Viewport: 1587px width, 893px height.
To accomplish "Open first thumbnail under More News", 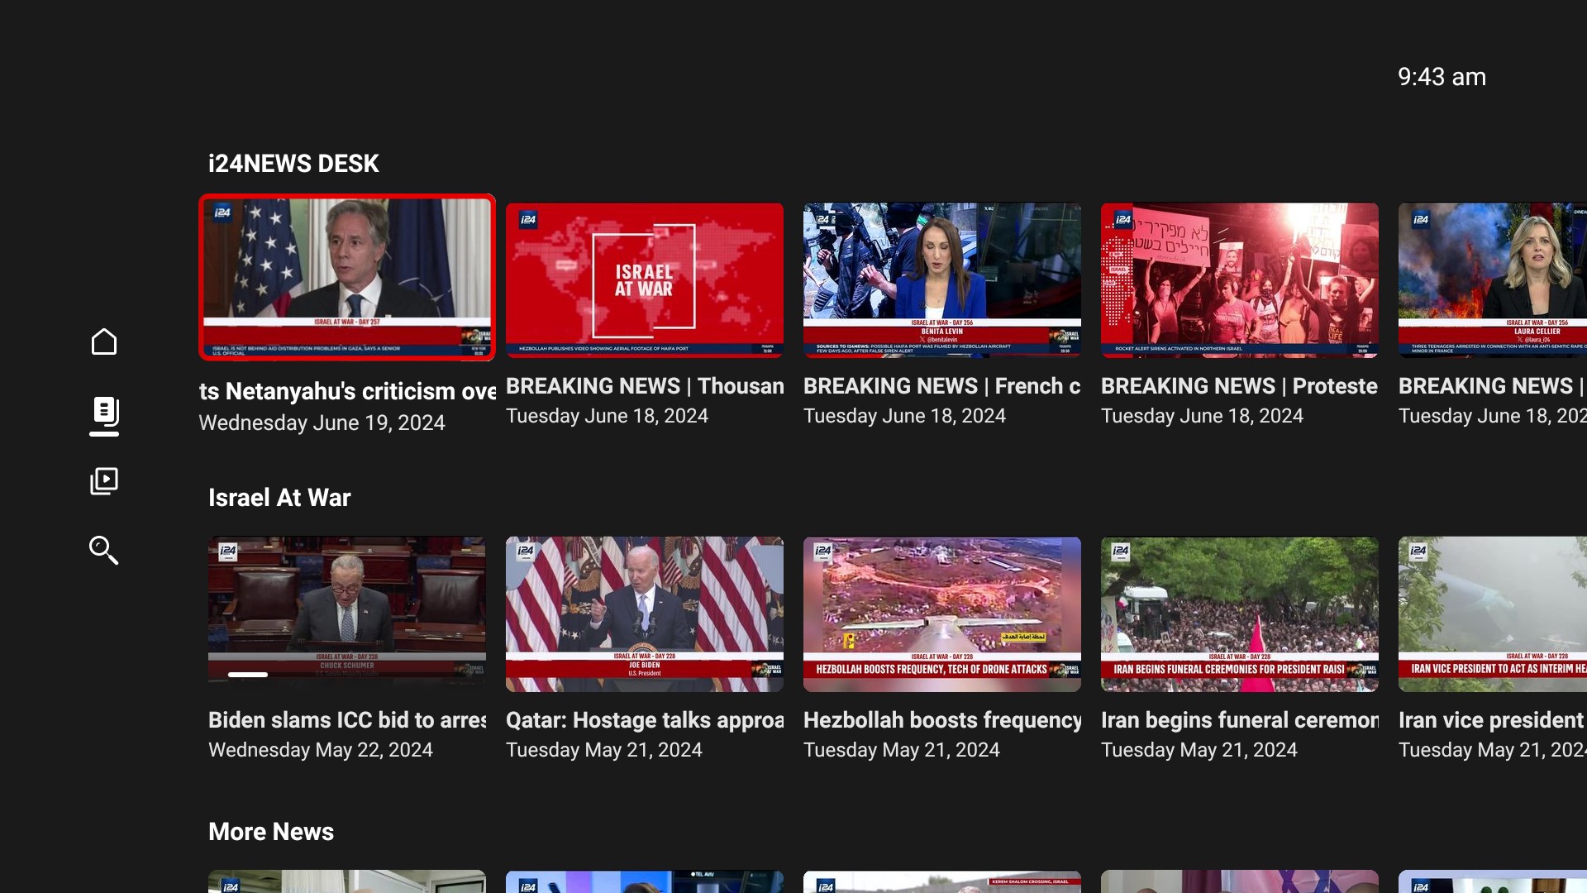I will 347,881.
